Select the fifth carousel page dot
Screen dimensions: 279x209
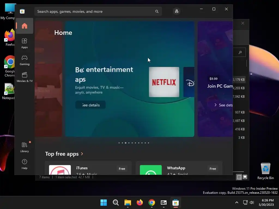(x=132, y=143)
